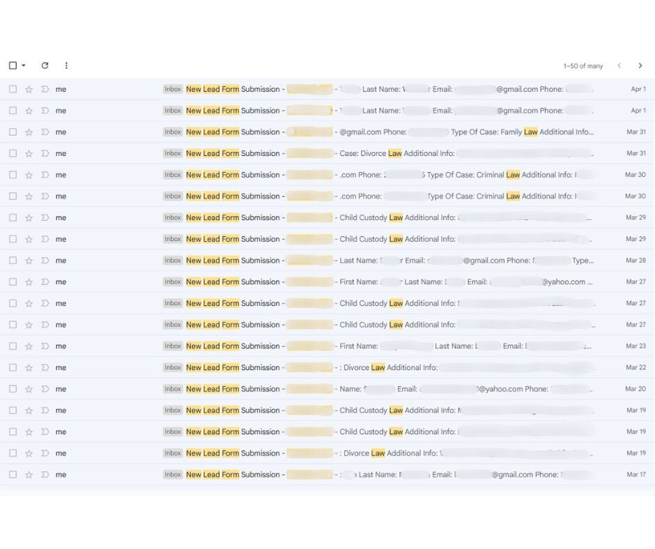Click the '1–50 of many' counter
This screenshot has width=655, height=549.
(583, 66)
